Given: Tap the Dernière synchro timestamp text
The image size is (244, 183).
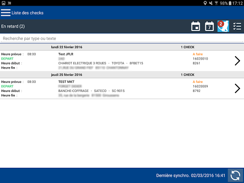Looking at the screenshot, I should tap(191, 175).
